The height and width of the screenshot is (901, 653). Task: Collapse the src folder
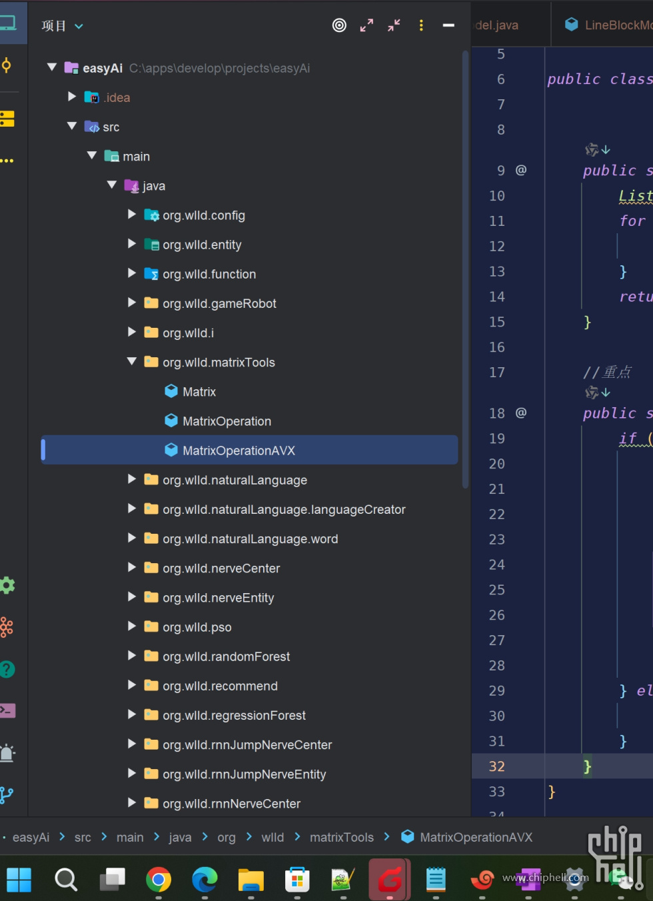coord(71,126)
